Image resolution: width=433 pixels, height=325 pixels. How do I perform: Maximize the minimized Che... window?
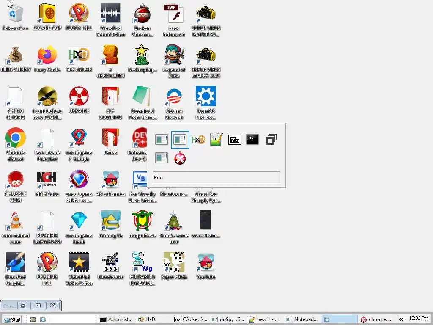point(38,306)
